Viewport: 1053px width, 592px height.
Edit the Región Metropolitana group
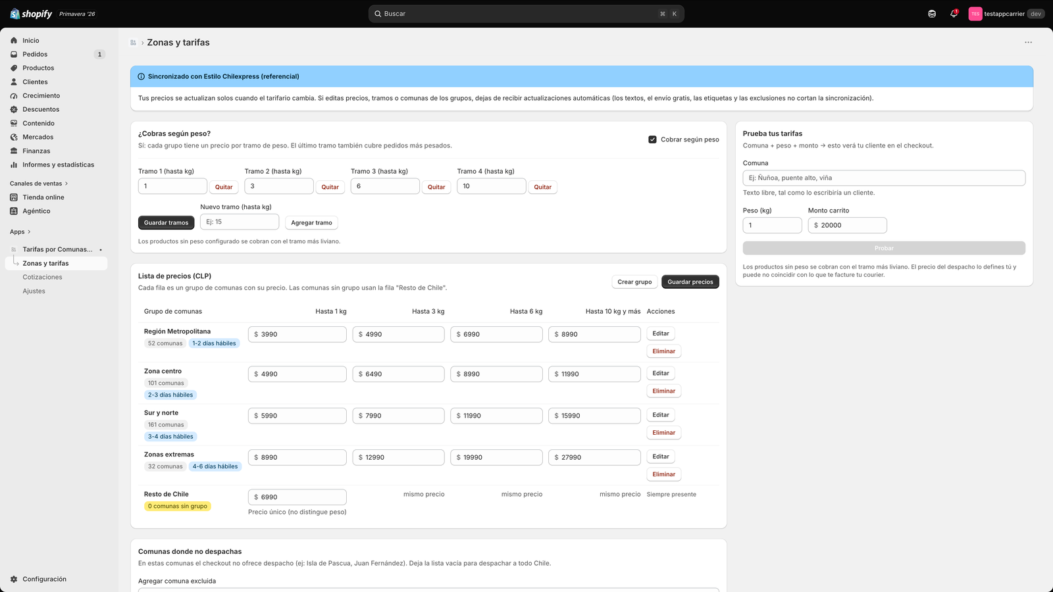coord(661,333)
